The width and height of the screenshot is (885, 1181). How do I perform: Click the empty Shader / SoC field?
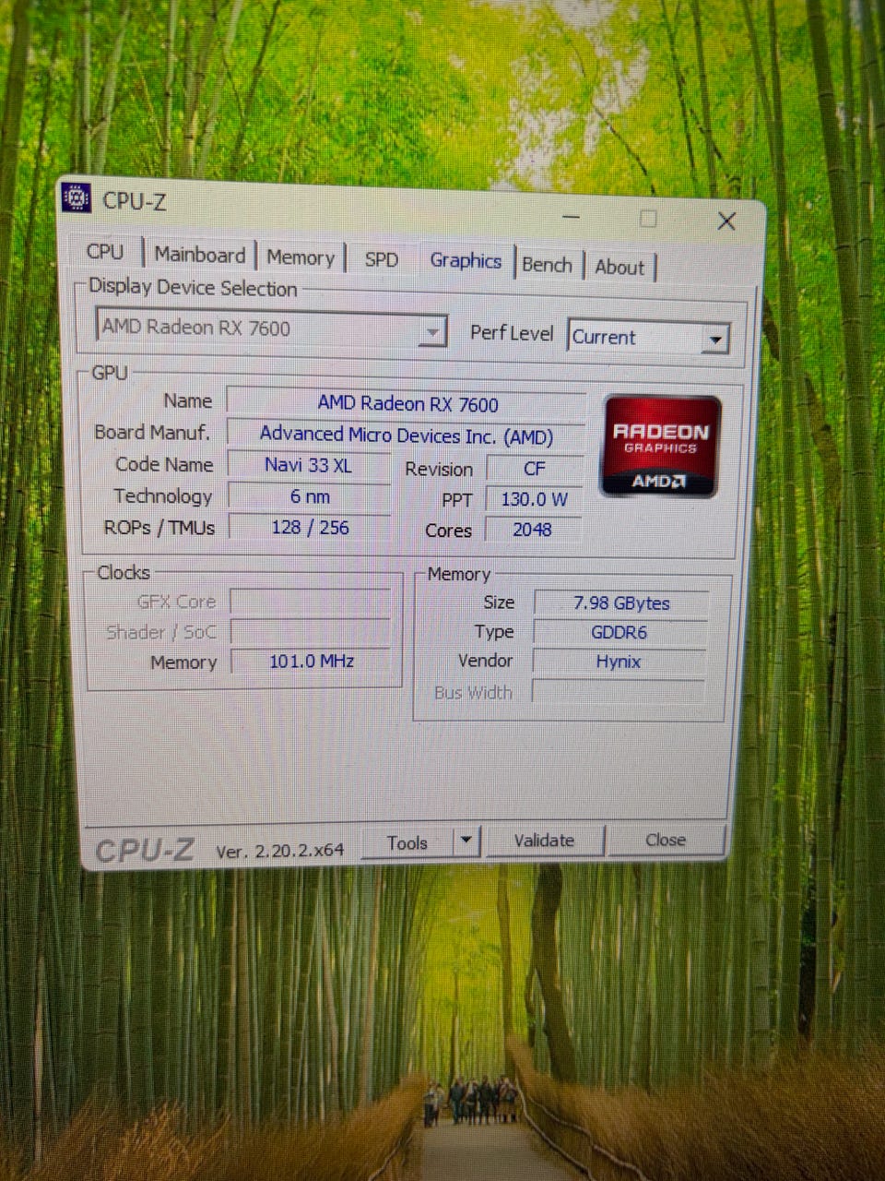[x=311, y=632]
